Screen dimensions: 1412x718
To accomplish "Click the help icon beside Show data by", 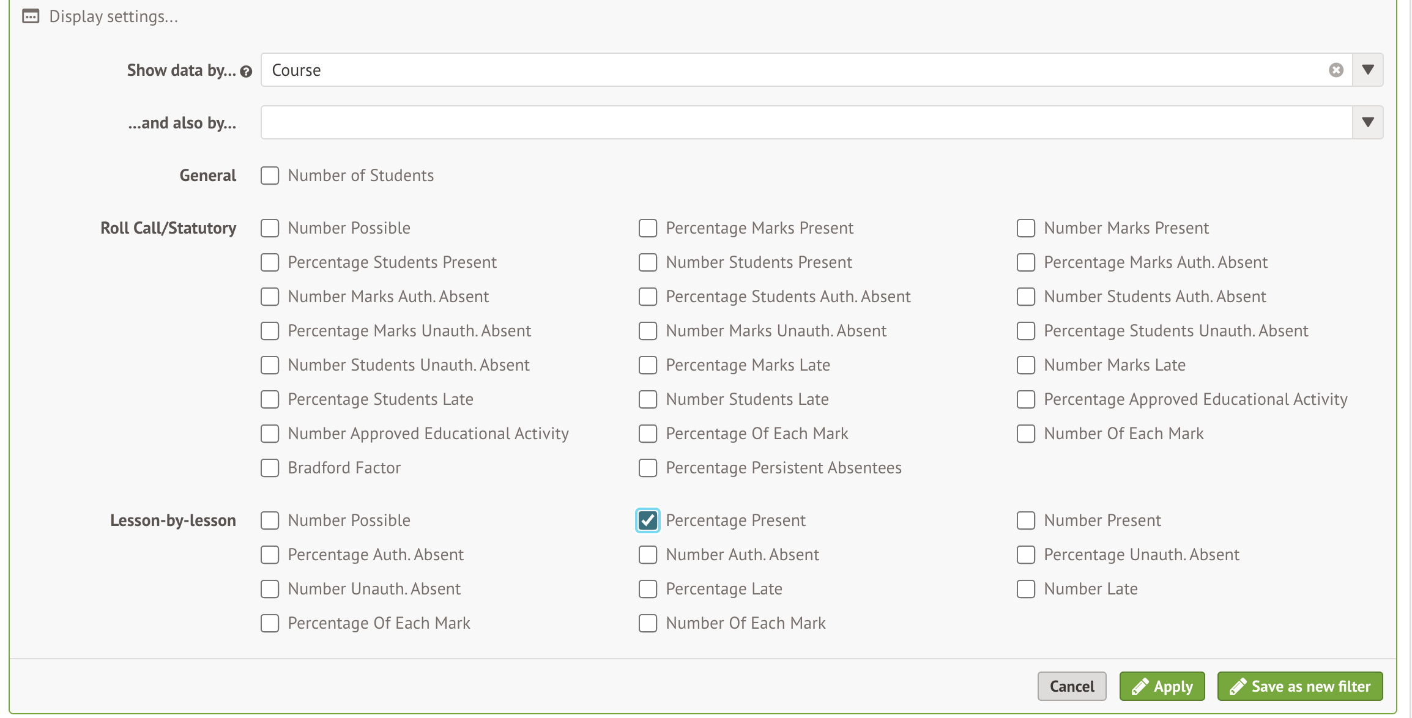I will coord(246,72).
